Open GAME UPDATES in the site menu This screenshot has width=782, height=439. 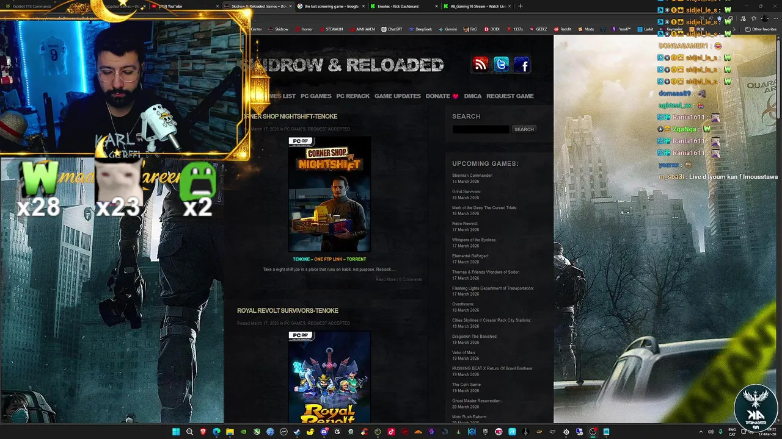click(x=398, y=96)
